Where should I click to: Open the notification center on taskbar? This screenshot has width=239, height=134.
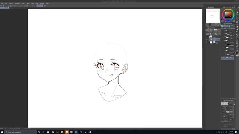pyautogui.click(x=236, y=132)
